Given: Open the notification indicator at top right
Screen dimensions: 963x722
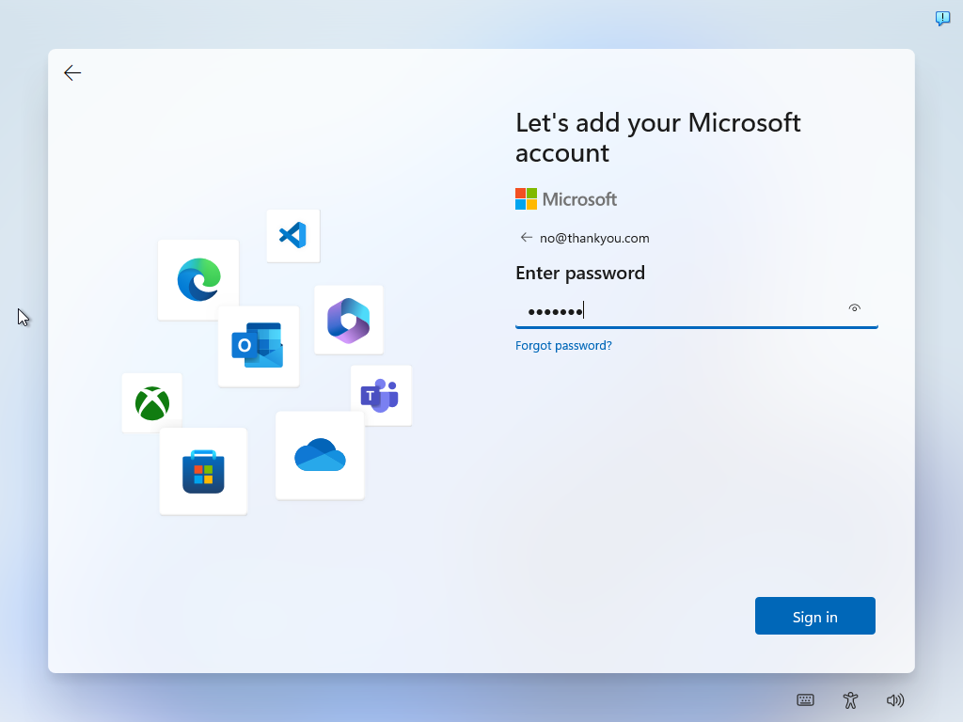Looking at the screenshot, I should [x=941, y=18].
